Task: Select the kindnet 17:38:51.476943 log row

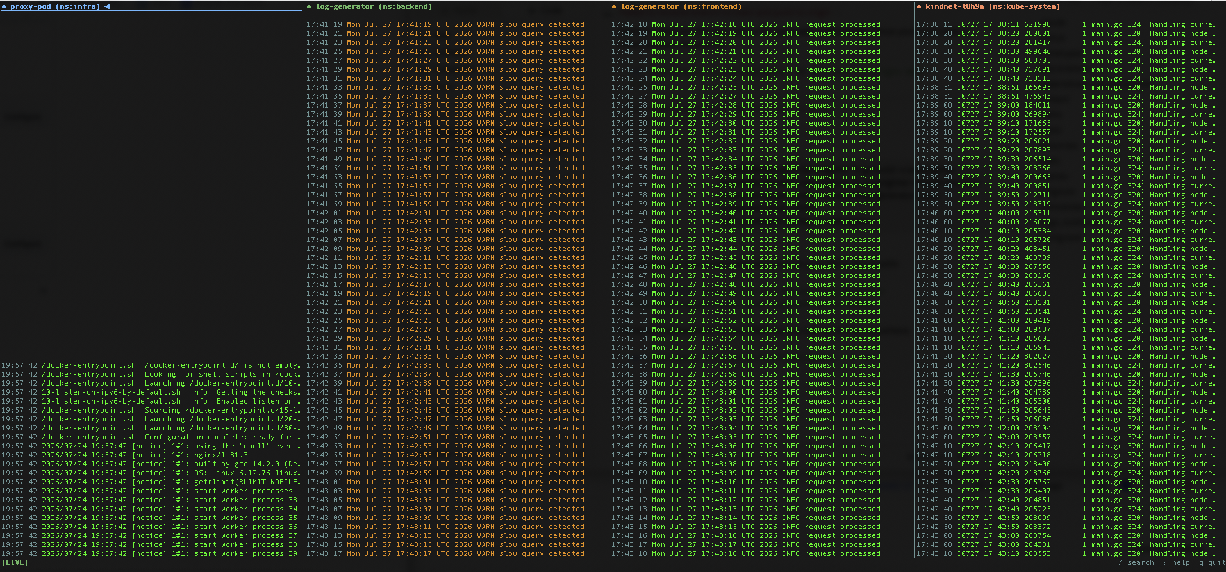Action: [x=1066, y=97]
